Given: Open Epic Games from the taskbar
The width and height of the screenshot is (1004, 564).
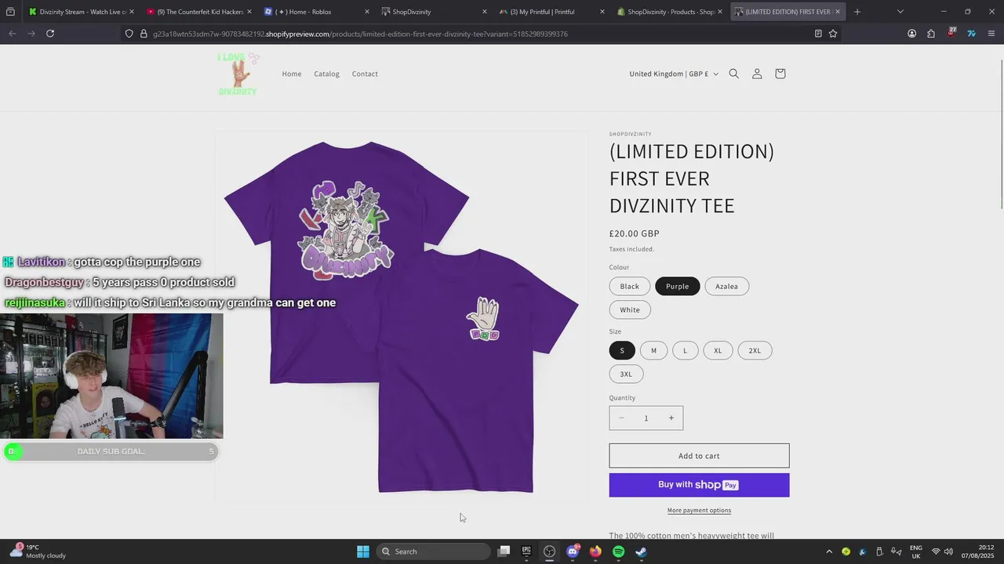Looking at the screenshot, I should [x=526, y=551].
